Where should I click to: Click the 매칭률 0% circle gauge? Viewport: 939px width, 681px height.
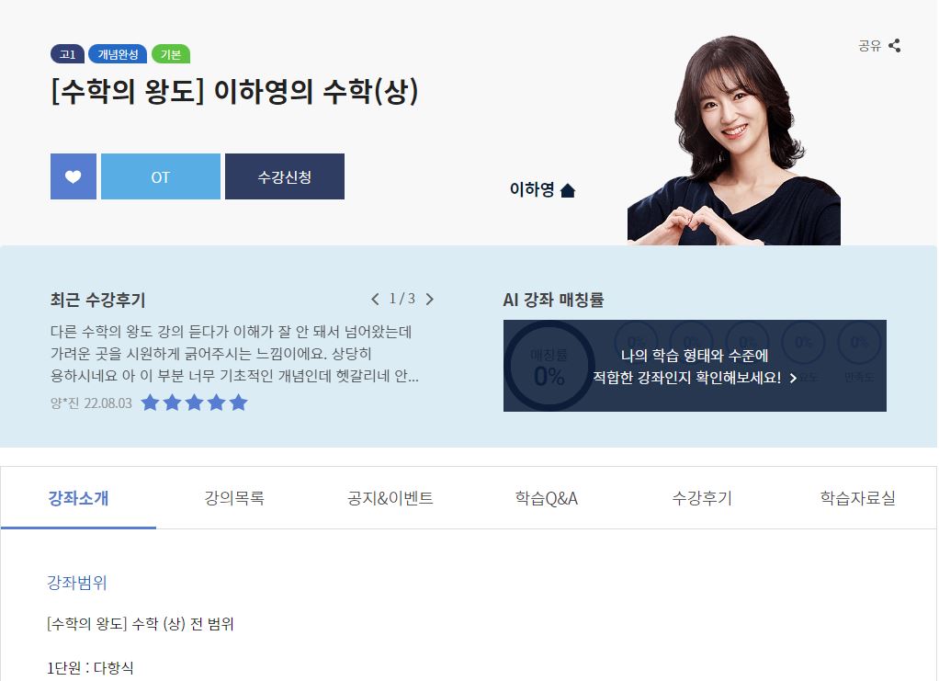click(549, 366)
